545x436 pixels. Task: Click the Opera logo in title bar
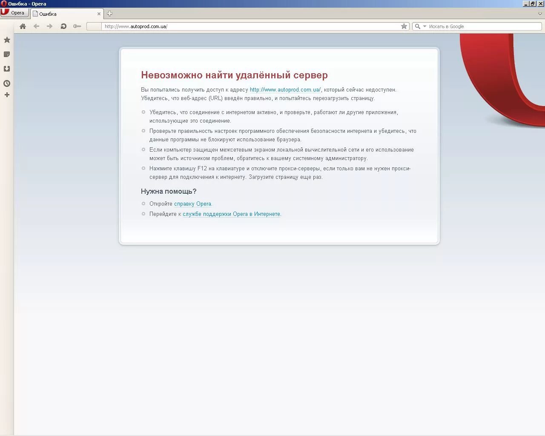(x=4, y=4)
